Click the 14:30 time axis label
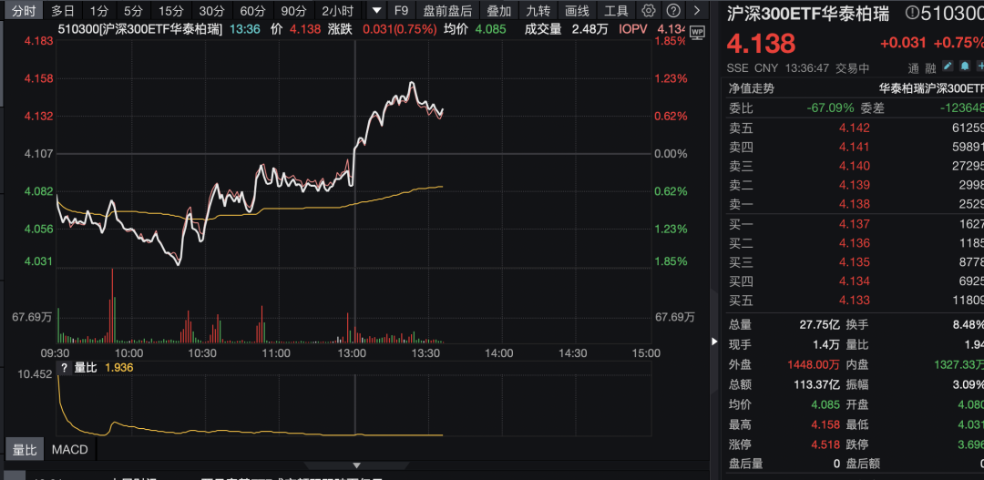Image resolution: width=984 pixels, height=480 pixels. click(x=573, y=354)
